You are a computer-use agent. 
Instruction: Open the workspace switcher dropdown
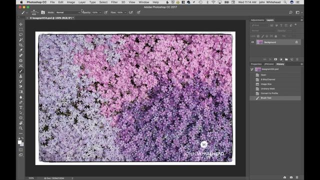click(x=298, y=12)
